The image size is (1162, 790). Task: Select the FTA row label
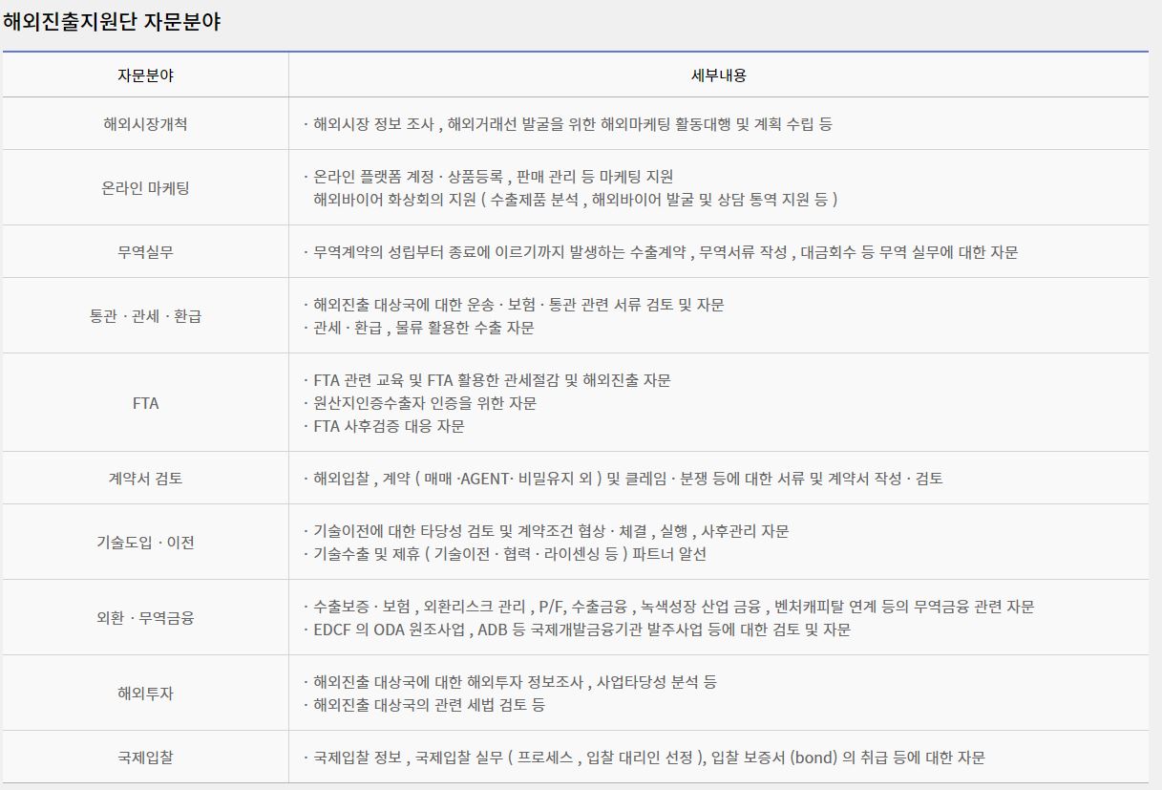145,403
